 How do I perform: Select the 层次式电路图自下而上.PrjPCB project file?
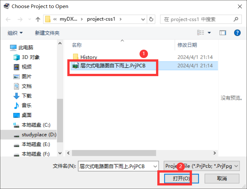(x=113, y=65)
